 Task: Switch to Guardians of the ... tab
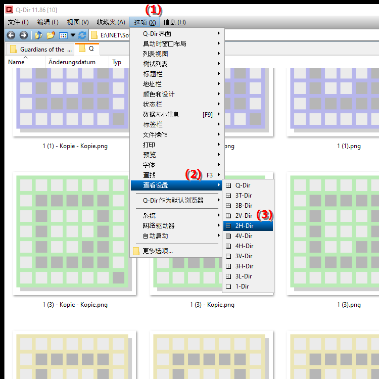(40, 50)
